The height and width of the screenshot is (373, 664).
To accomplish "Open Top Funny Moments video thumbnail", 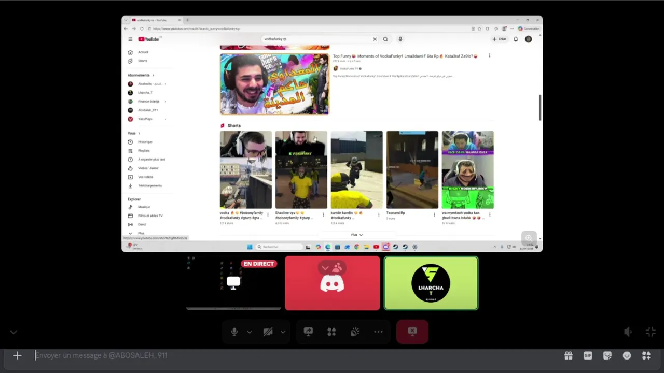I will coord(274,83).
